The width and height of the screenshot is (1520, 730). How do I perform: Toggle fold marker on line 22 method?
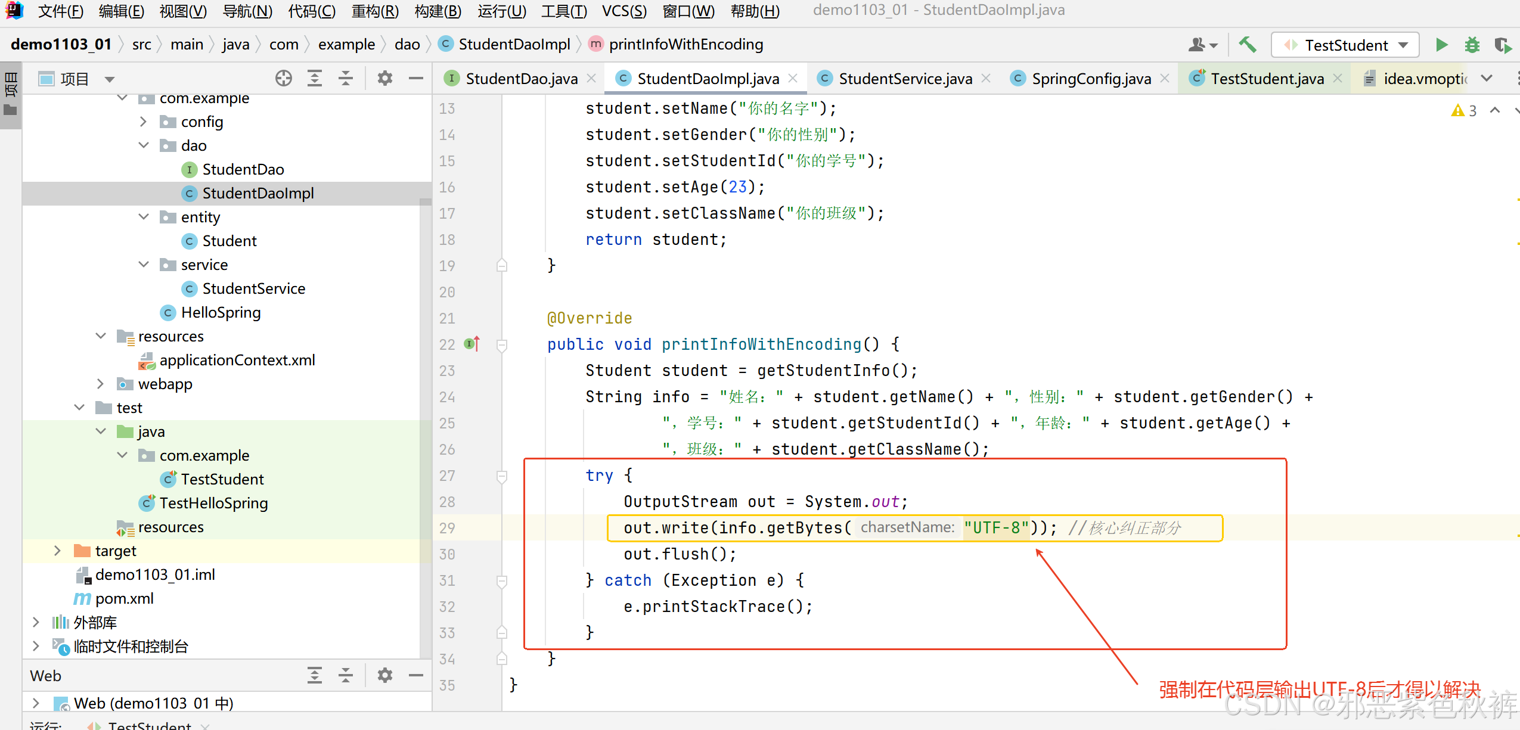502,344
